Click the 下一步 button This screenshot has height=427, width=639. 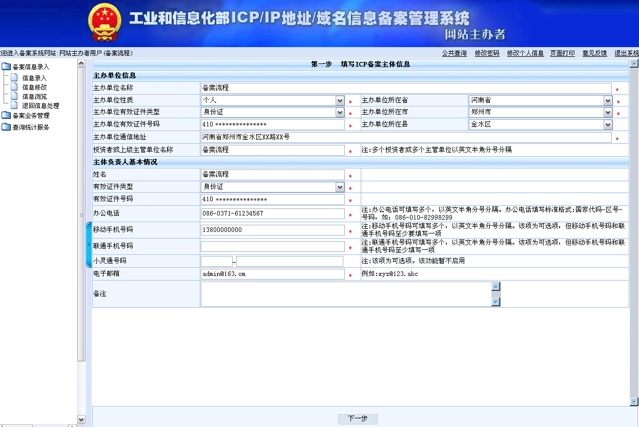[x=358, y=419]
